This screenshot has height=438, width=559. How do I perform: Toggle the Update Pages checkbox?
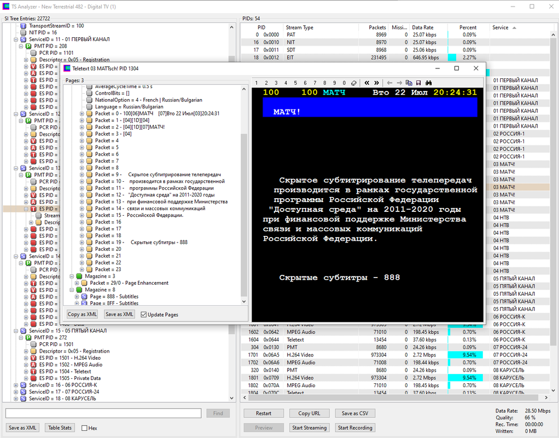pos(144,314)
